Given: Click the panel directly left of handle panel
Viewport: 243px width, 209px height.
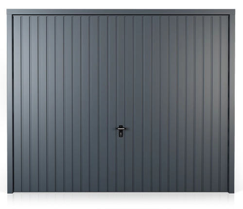Looking at the screenshot, I should click(x=112, y=104).
